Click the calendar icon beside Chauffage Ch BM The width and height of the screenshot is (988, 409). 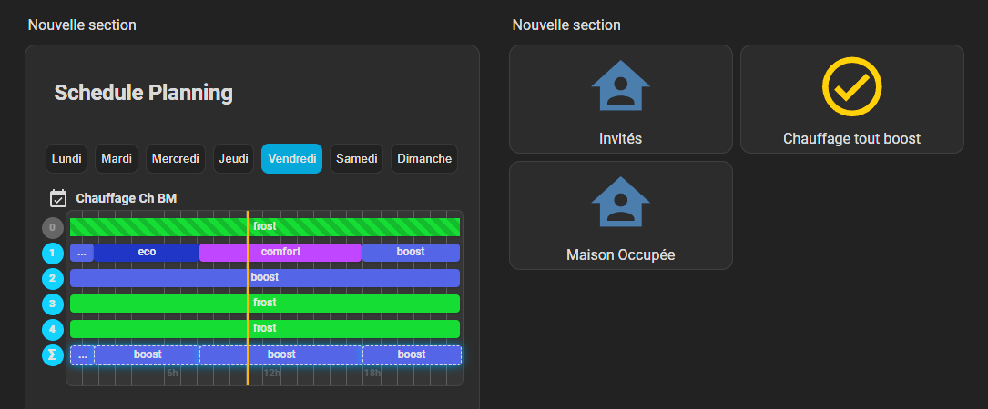58,197
